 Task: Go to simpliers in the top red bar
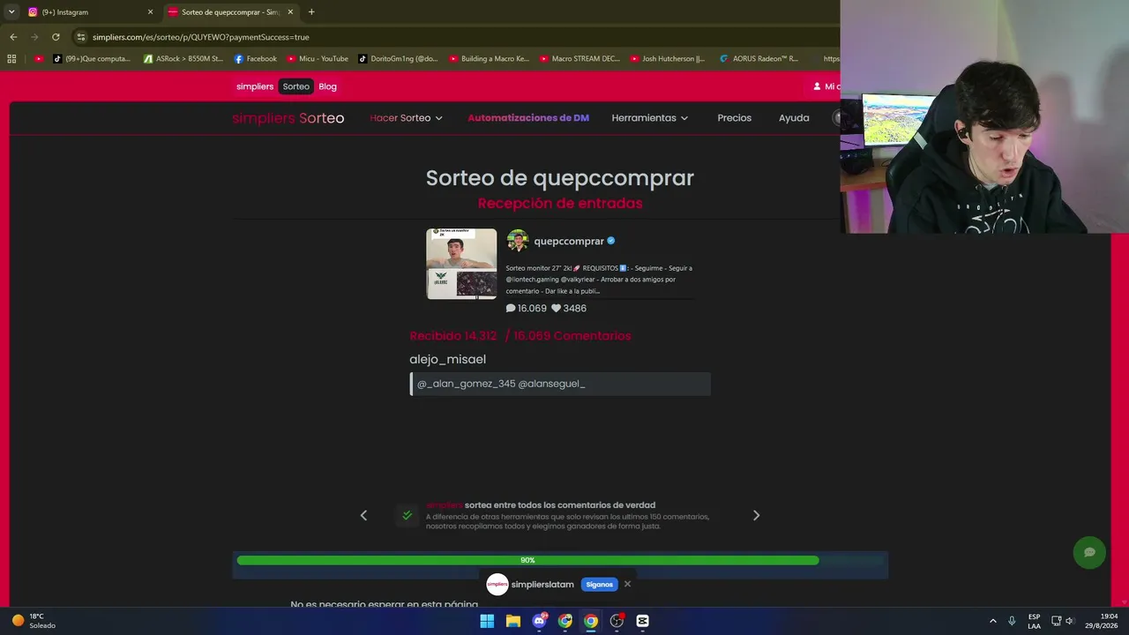click(255, 86)
